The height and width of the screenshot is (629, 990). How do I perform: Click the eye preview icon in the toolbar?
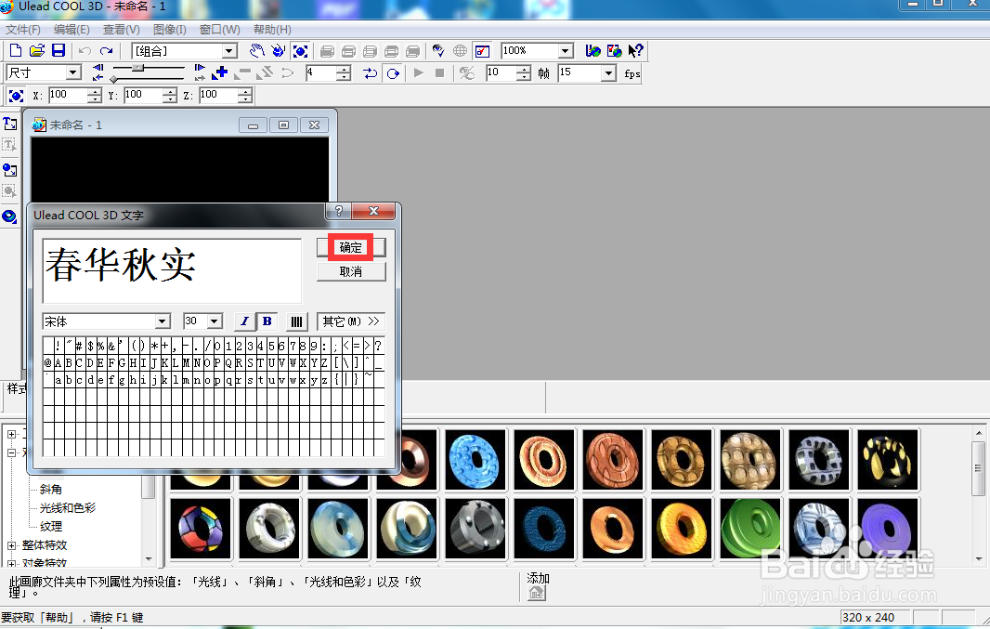438,50
